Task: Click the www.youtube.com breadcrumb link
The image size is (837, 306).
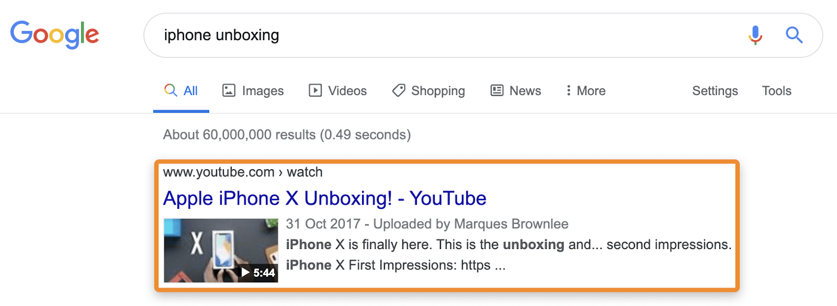Action: (x=219, y=172)
